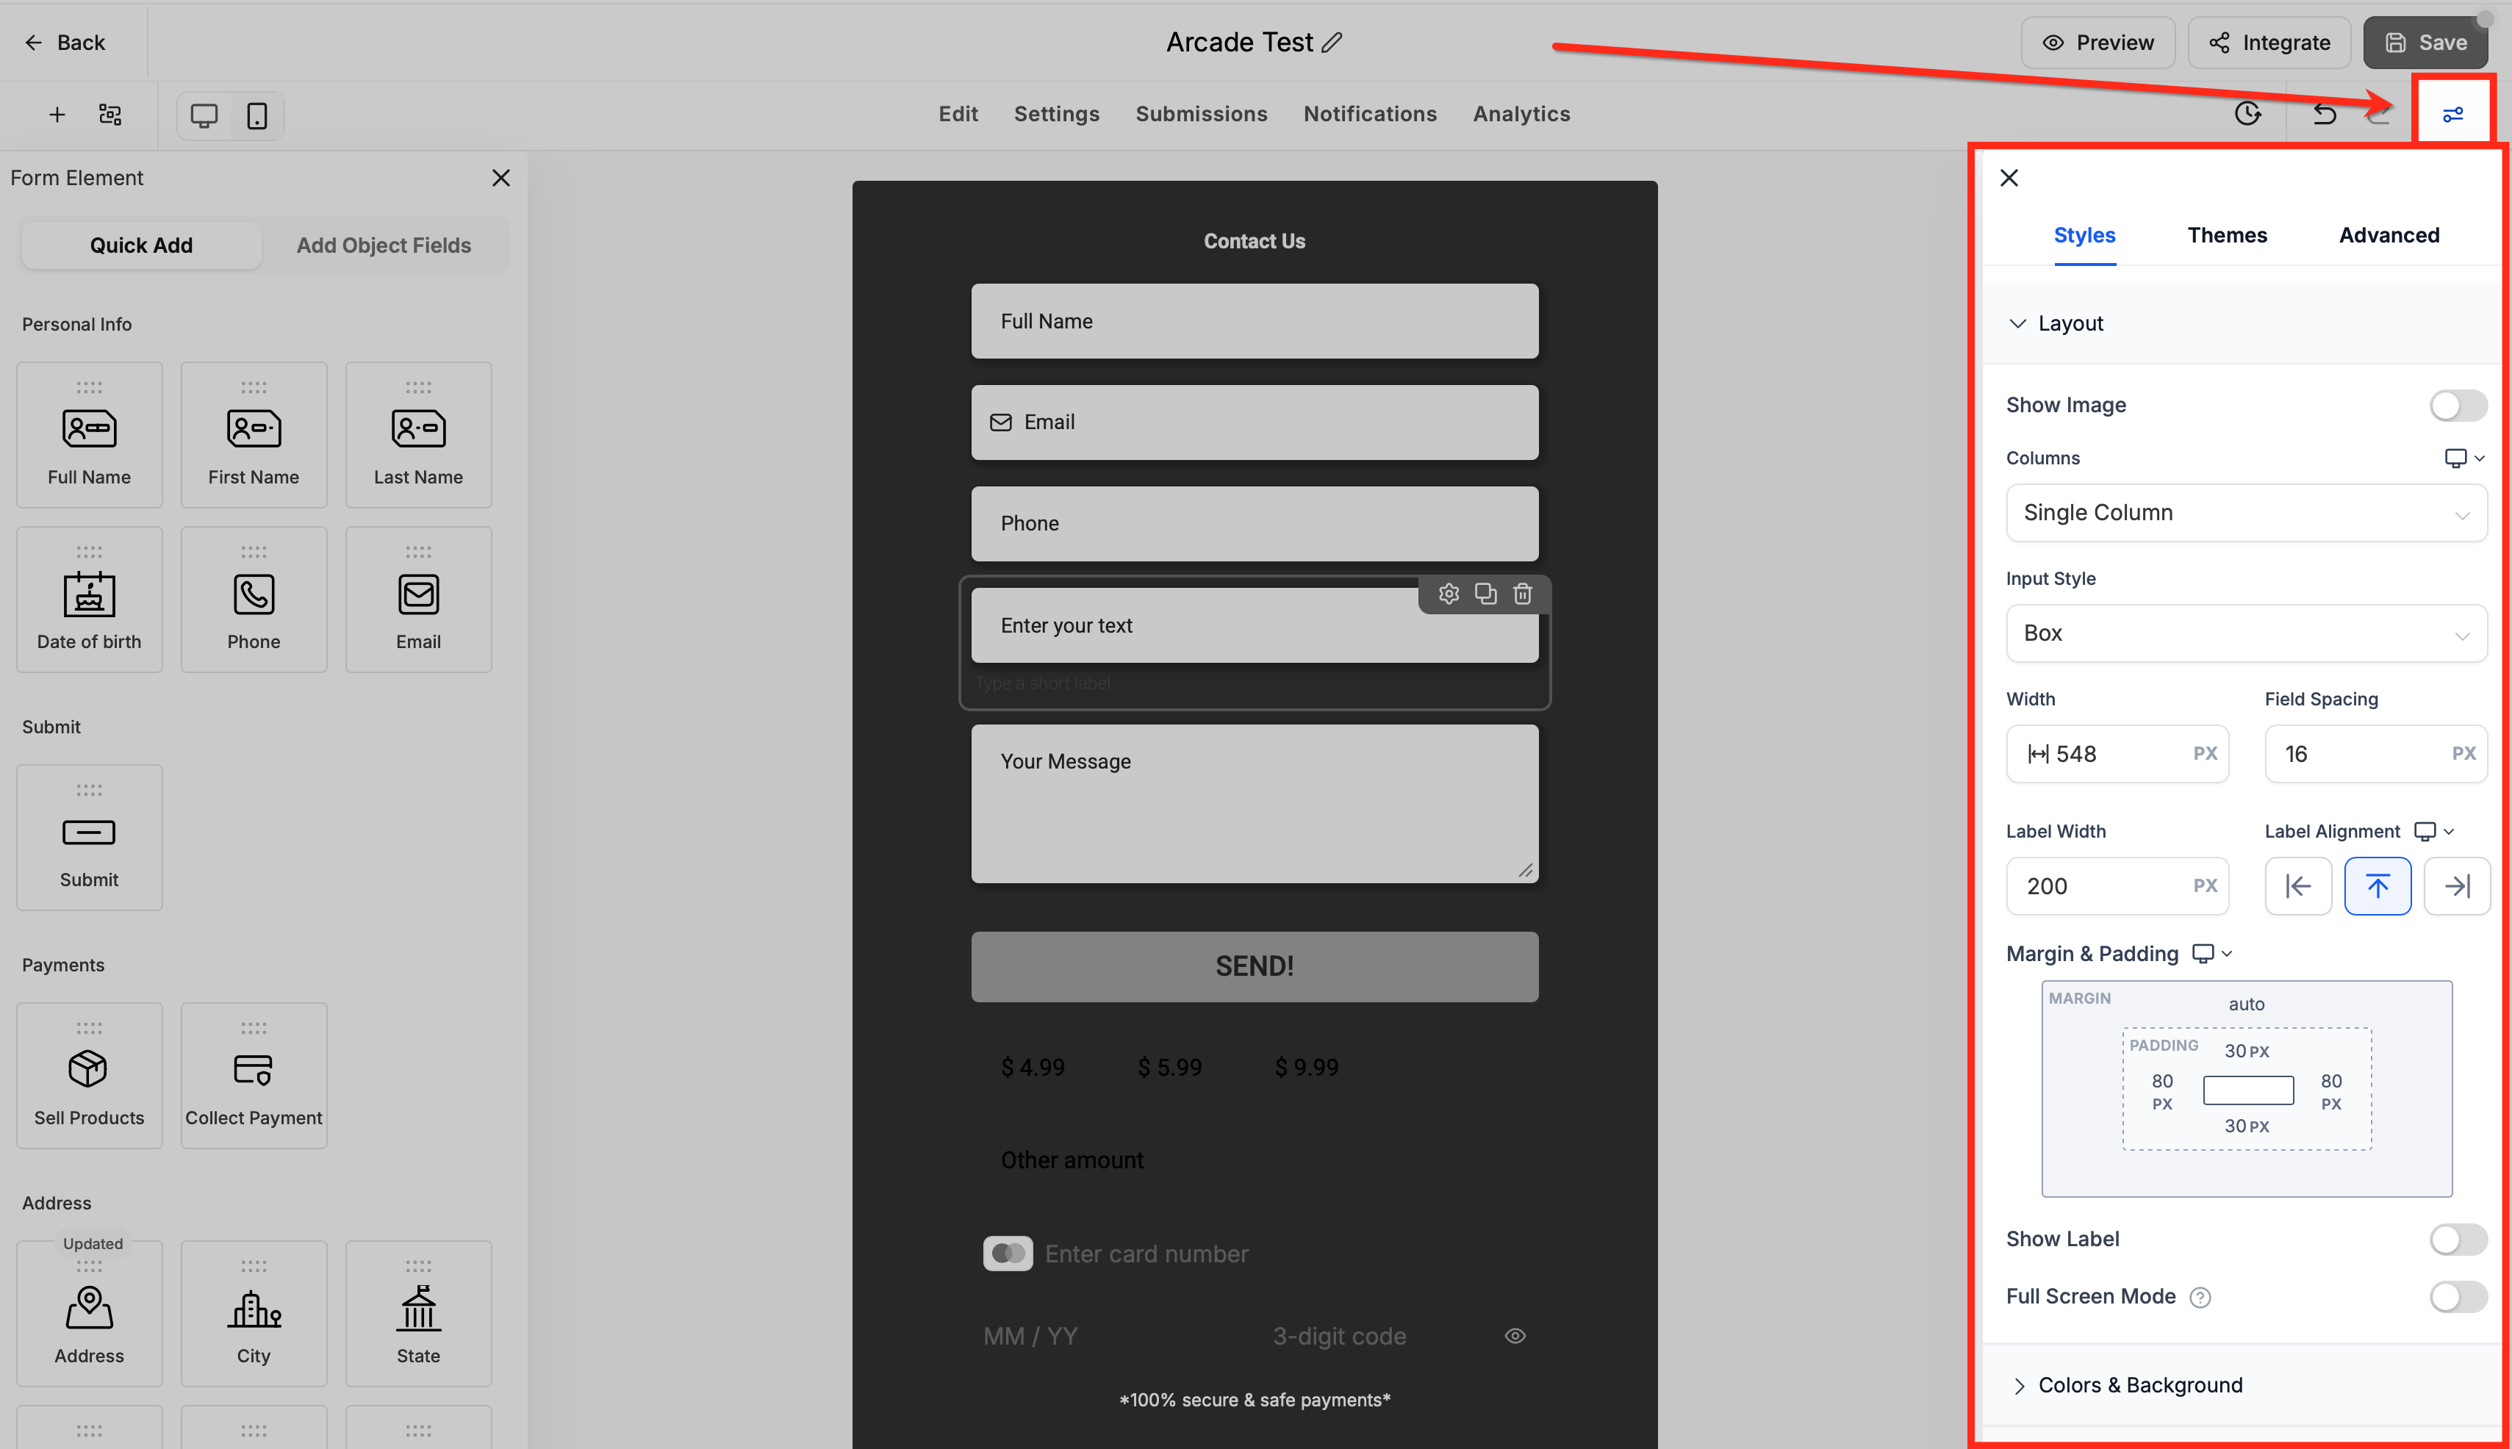The height and width of the screenshot is (1449, 2512).
Task: Go Back to previous page
Action: 65,43
